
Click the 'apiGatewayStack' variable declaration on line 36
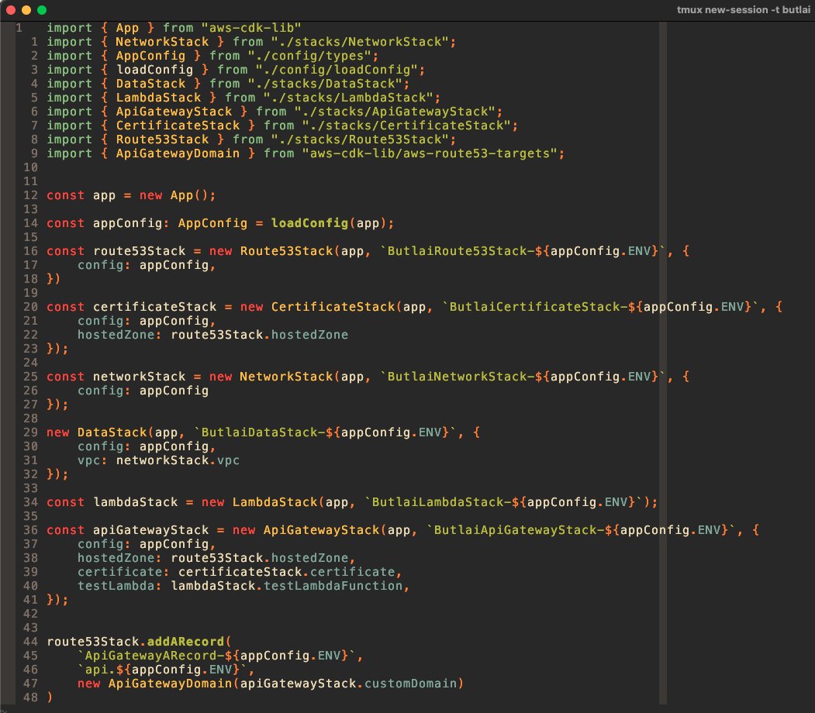click(x=150, y=530)
